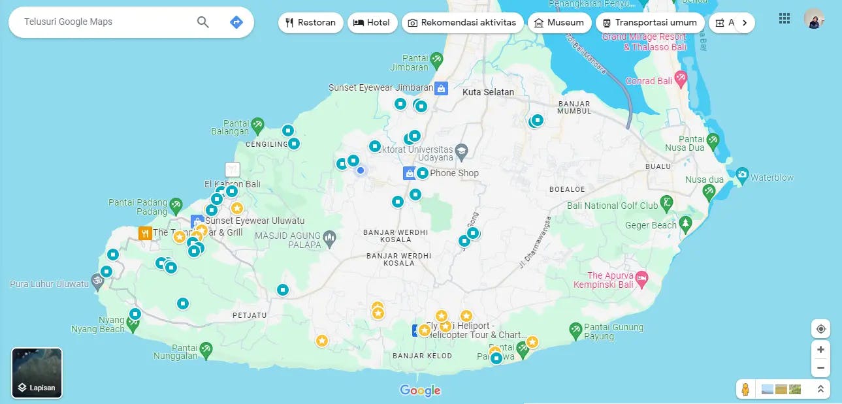Open the El Kabron Bali marker
842x404 pixels.
(x=233, y=169)
